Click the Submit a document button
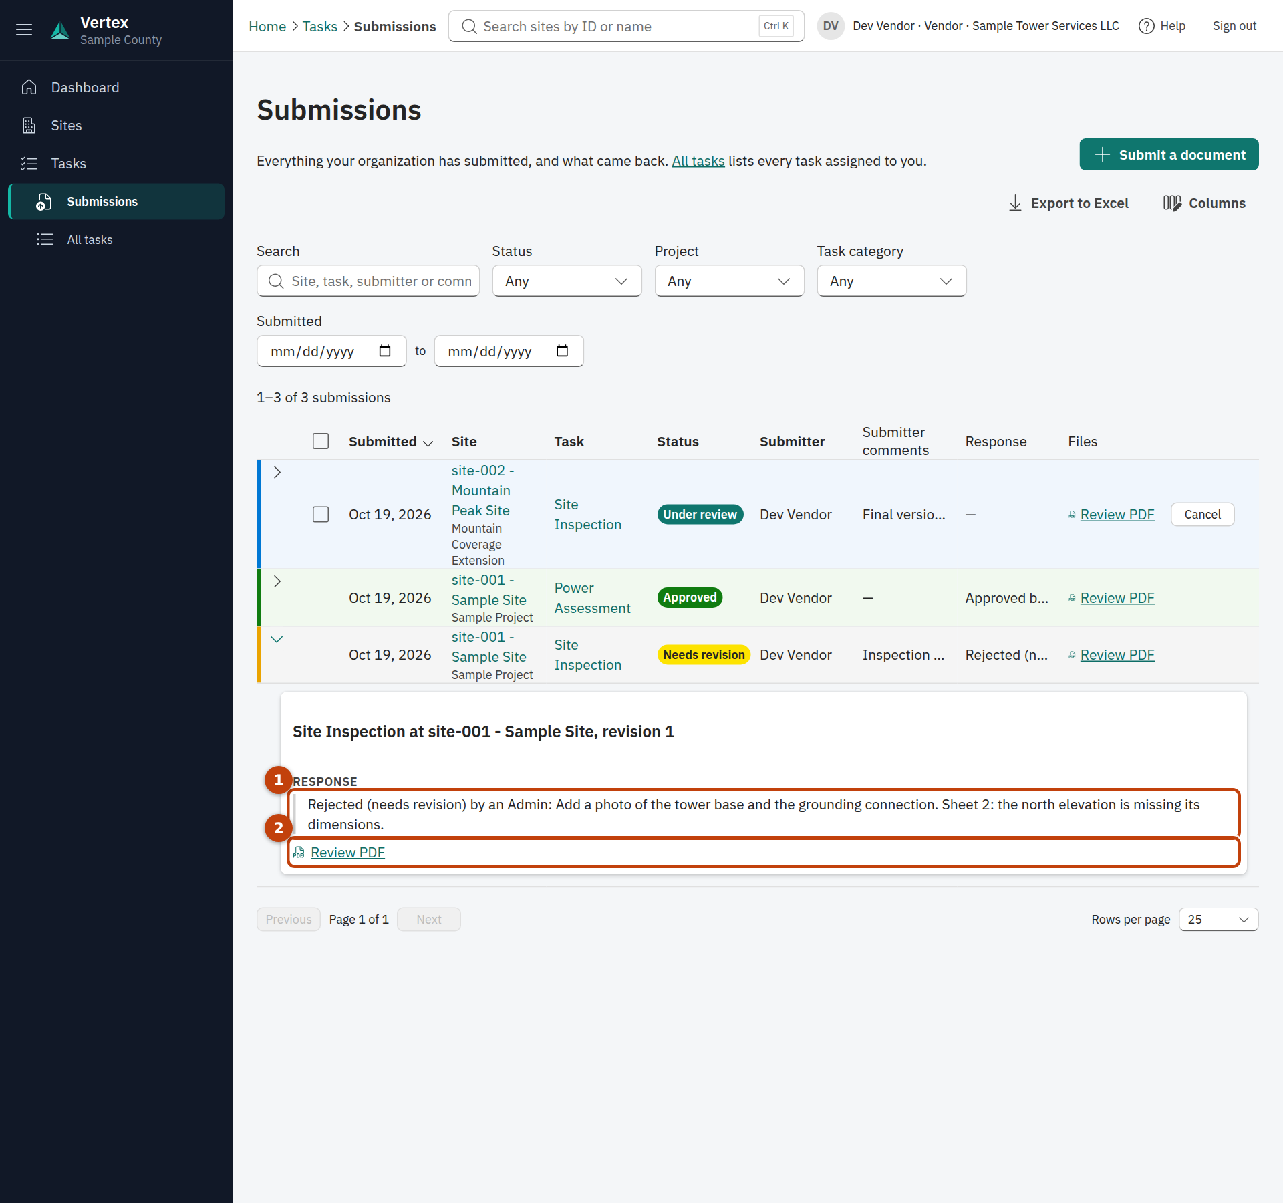 pyautogui.click(x=1169, y=155)
